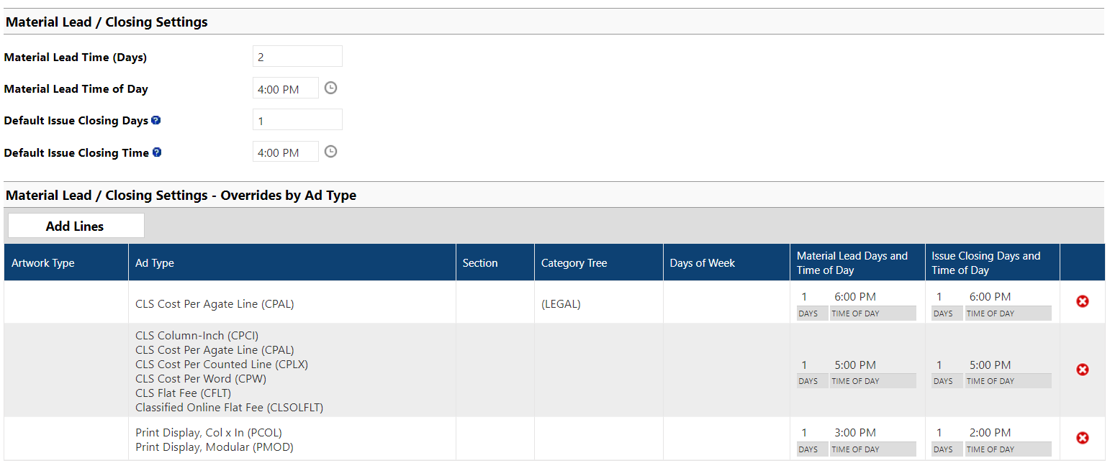Click help icon beside Default Issue Closing Time
The width and height of the screenshot is (1110, 476).
click(x=157, y=152)
